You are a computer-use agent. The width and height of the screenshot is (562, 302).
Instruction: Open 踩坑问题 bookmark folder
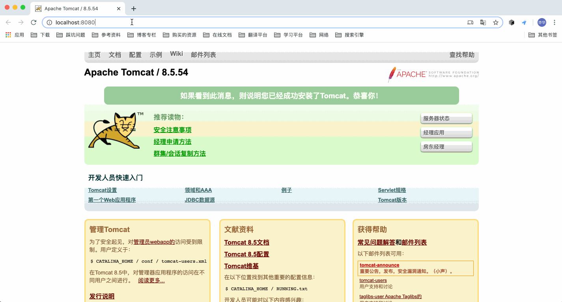71,35
